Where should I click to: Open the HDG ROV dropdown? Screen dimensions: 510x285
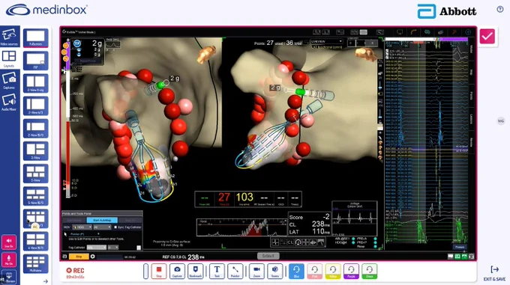pos(82,227)
